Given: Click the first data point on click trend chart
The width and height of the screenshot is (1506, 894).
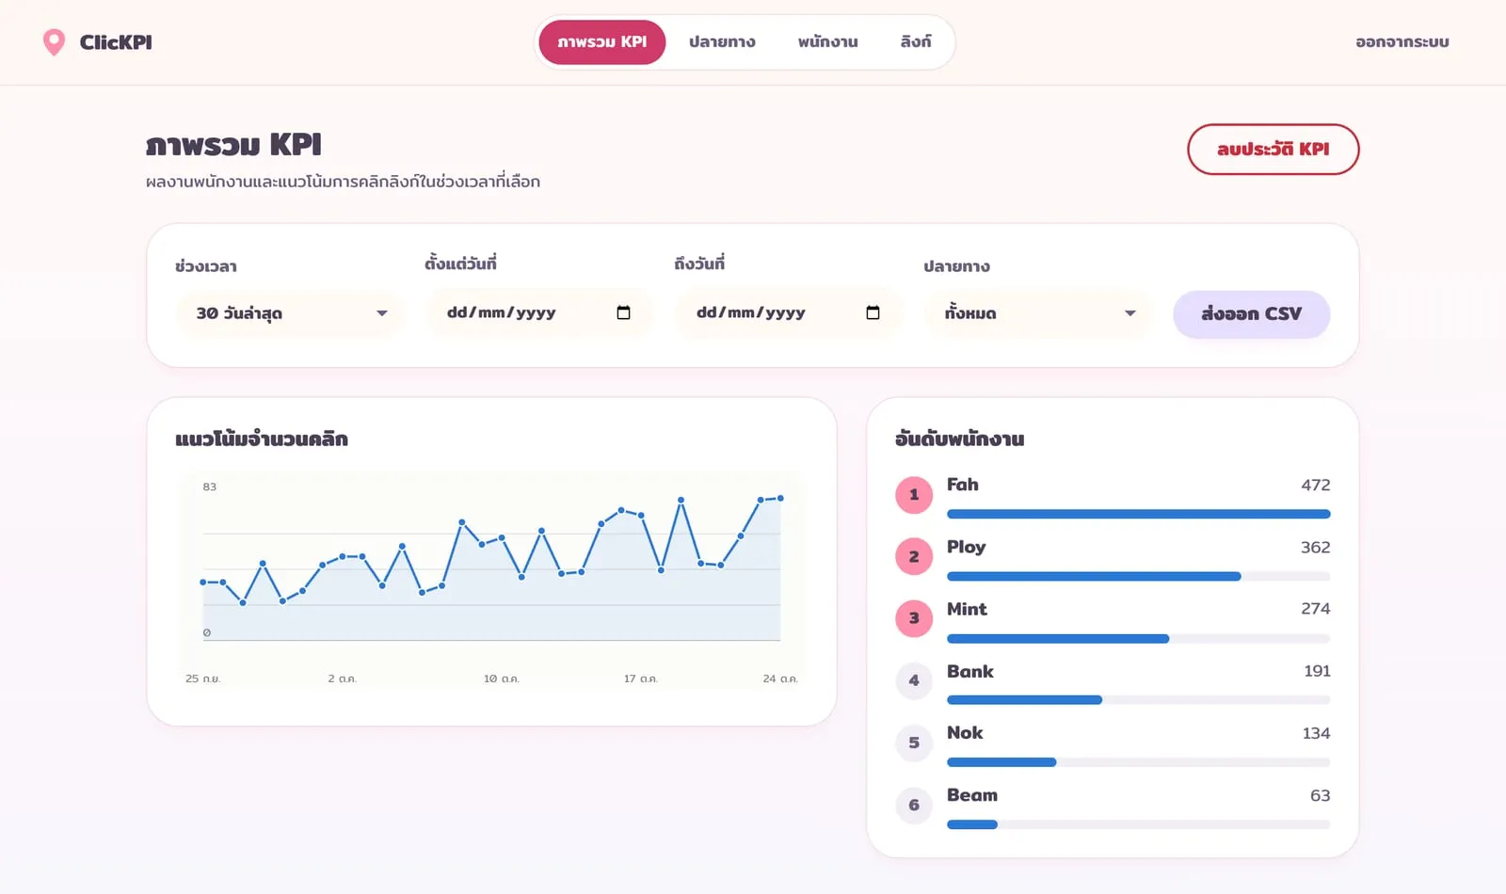Looking at the screenshot, I should 203,583.
